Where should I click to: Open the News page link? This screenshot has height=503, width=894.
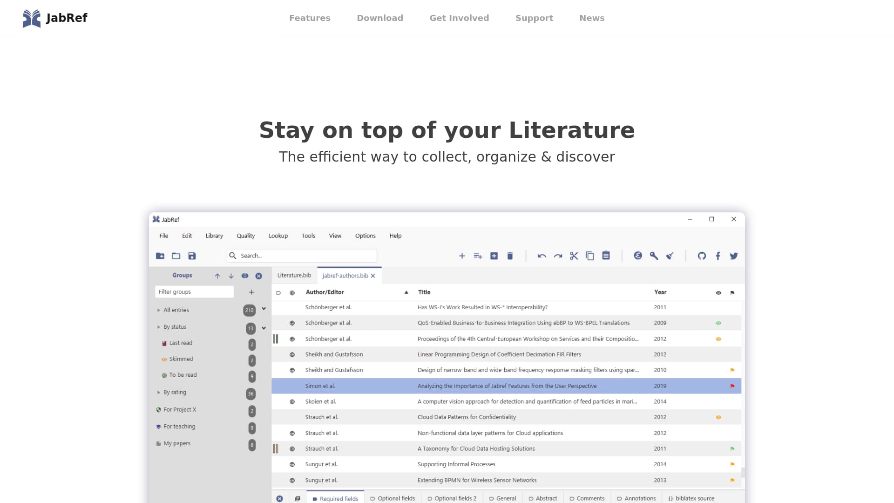click(x=592, y=18)
